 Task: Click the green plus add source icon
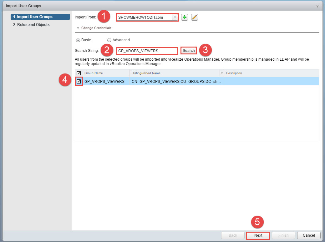(x=185, y=18)
